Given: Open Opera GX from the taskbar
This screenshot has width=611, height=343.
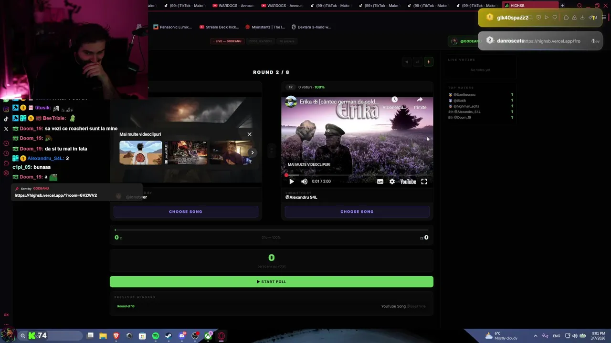Looking at the screenshot, I should (x=221, y=336).
